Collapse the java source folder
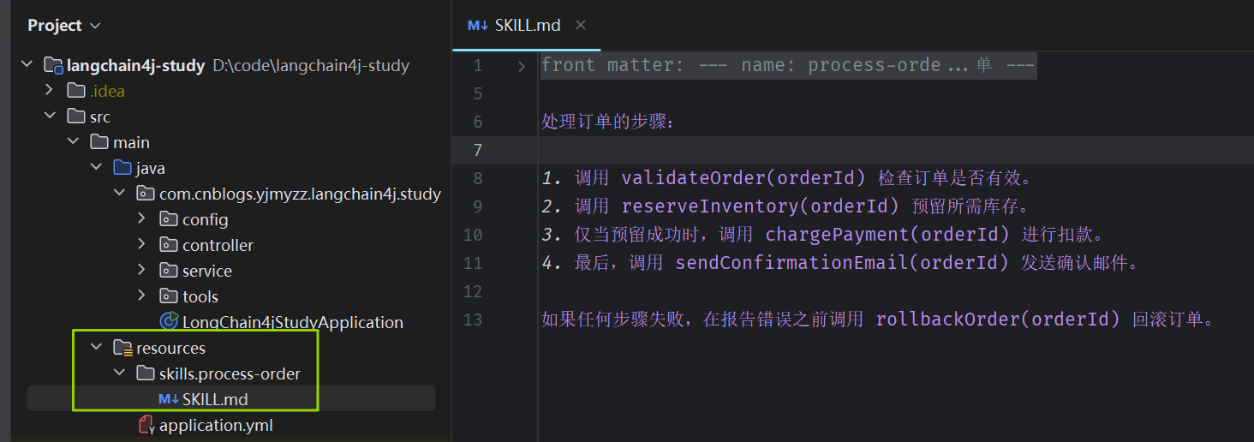Screen dimensions: 1254x442 point(96,168)
